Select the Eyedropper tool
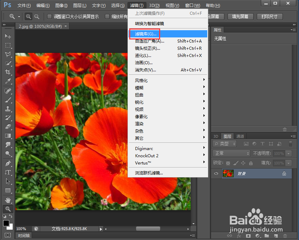Screen dimensions: 299x240 pyautogui.click(x=8, y=81)
